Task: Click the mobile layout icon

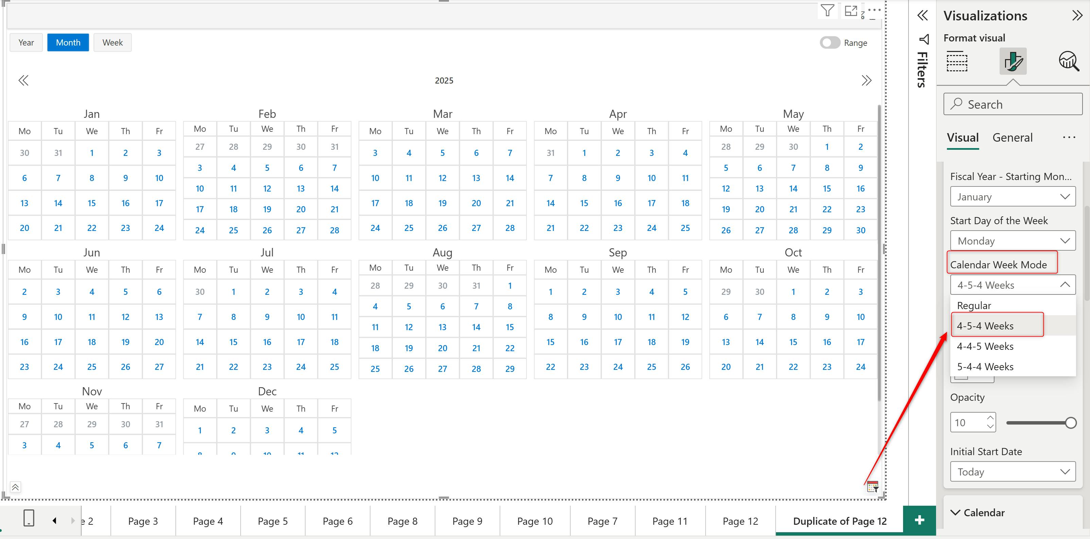Action: pyautogui.click(x=28, y=518)
